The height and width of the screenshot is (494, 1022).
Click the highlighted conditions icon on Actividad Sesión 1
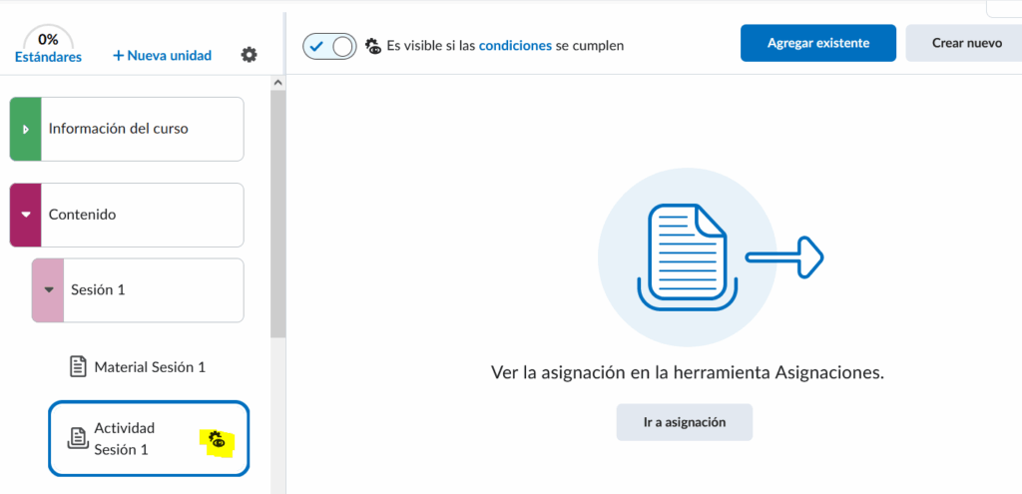(217, 439)
